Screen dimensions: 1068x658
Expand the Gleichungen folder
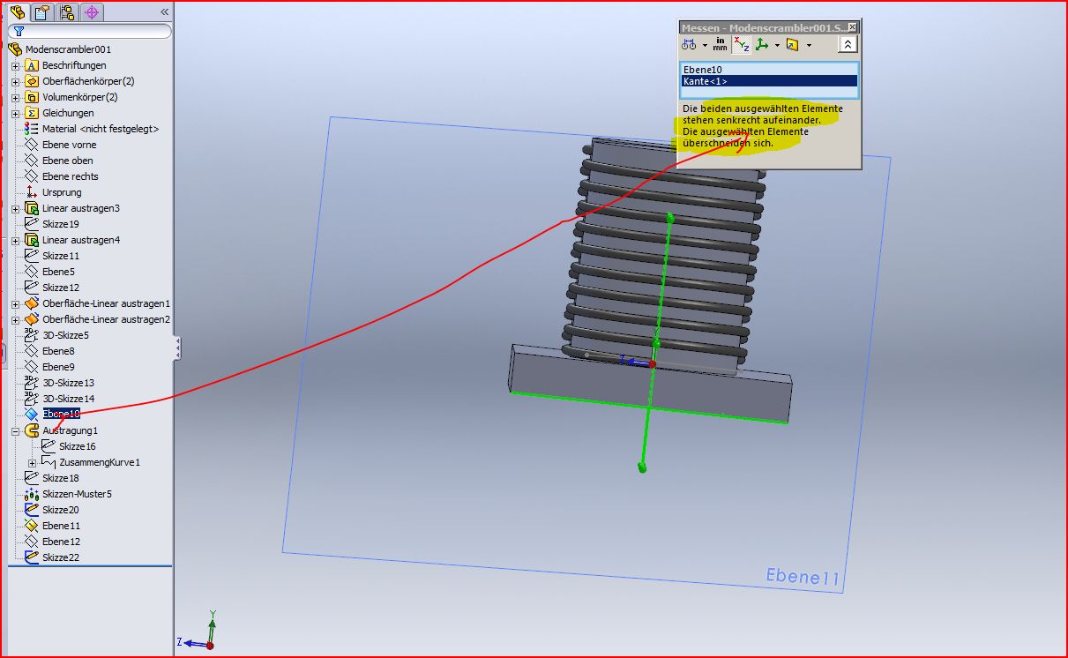[15, 114]
